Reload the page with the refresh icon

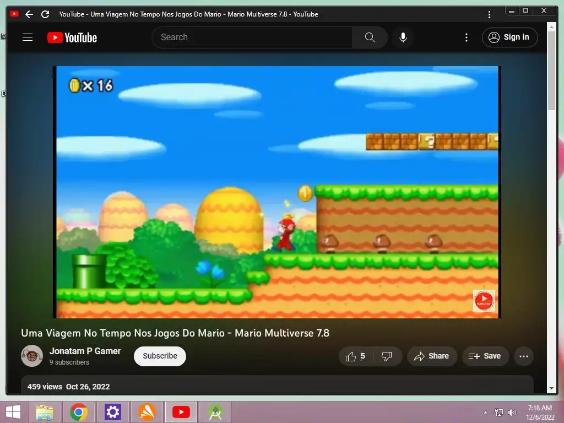(x=45, y=14)
